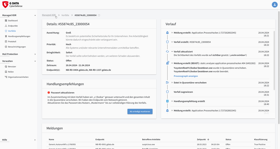The height and width of the screenshot is (149, 280).
Task: Click the Benachrichtigungen sidebar icon
Action: click(x=6, y=47)
